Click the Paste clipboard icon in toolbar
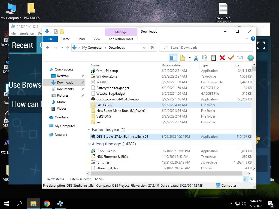 [x=214, y=58]
